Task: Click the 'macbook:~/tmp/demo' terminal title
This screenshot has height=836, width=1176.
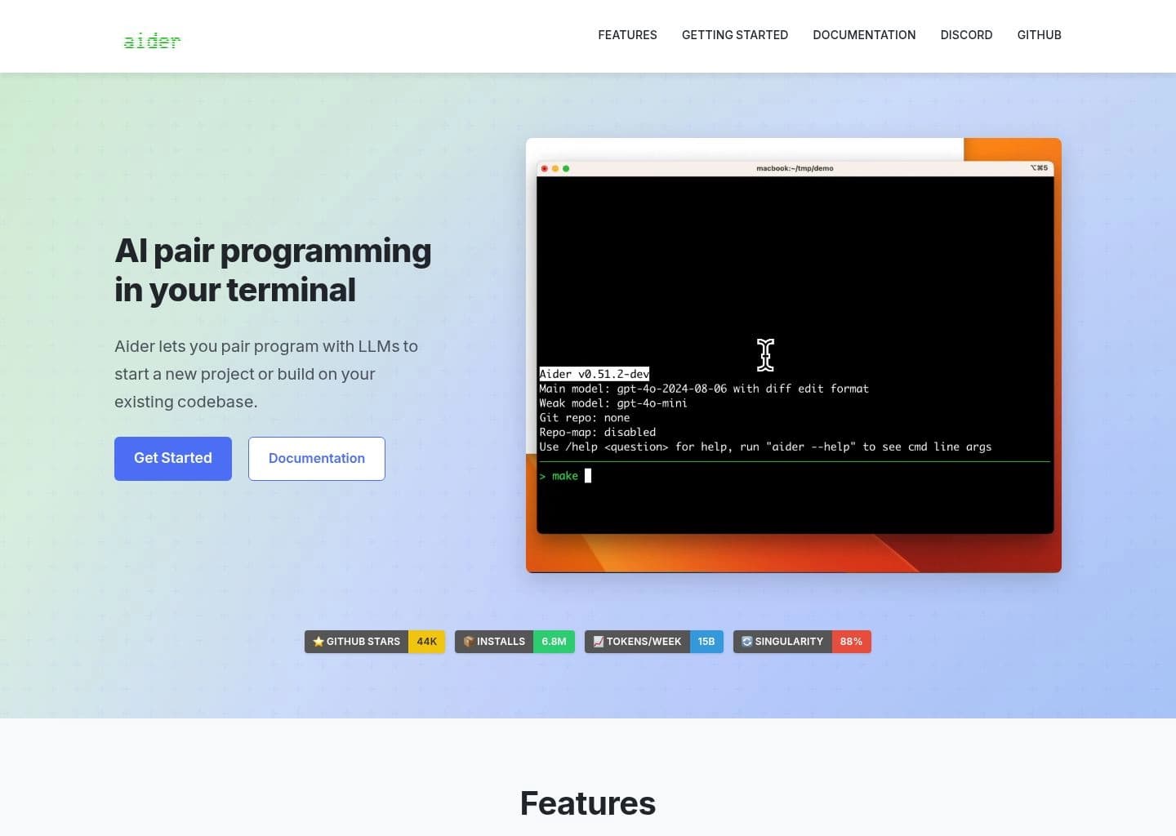Action: pyautogui.click(x=795, y=168)
